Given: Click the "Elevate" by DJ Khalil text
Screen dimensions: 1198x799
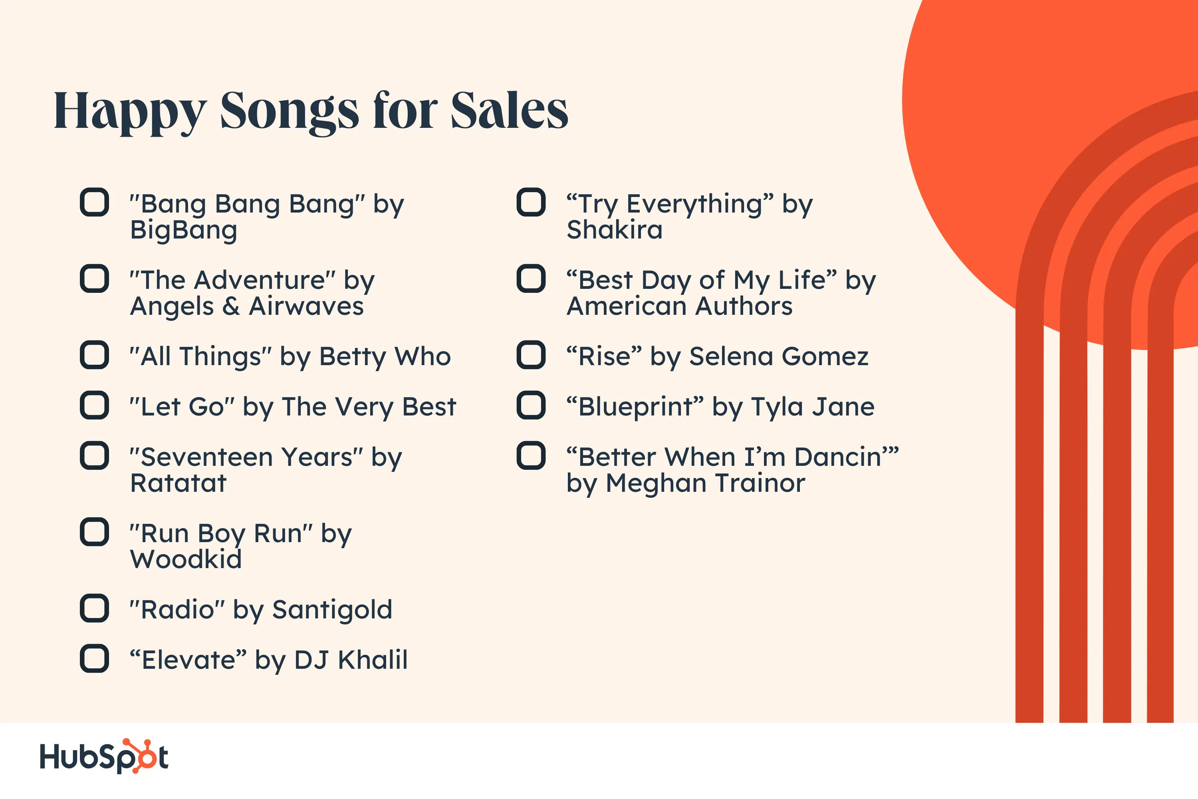Looking at the screenshot, I should 268,660.
